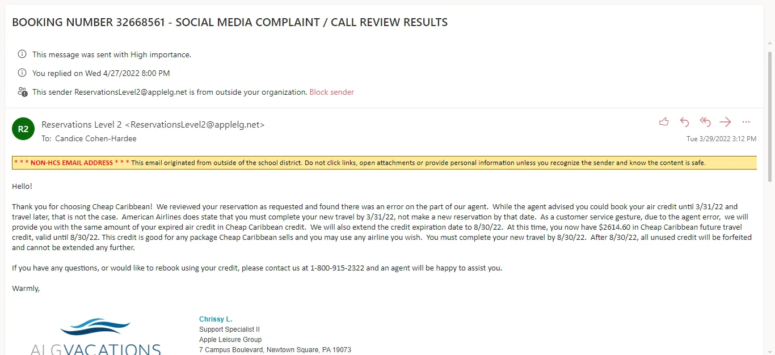Open the More actions ellipsis menu
This screenshot has width=775, height=355.
745,122
